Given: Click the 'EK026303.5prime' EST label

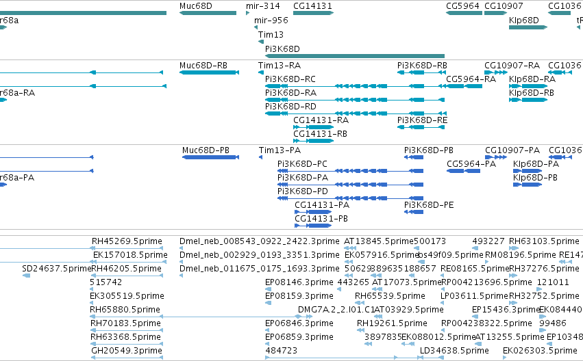Looking at the screenshot, I should point(540,351).
